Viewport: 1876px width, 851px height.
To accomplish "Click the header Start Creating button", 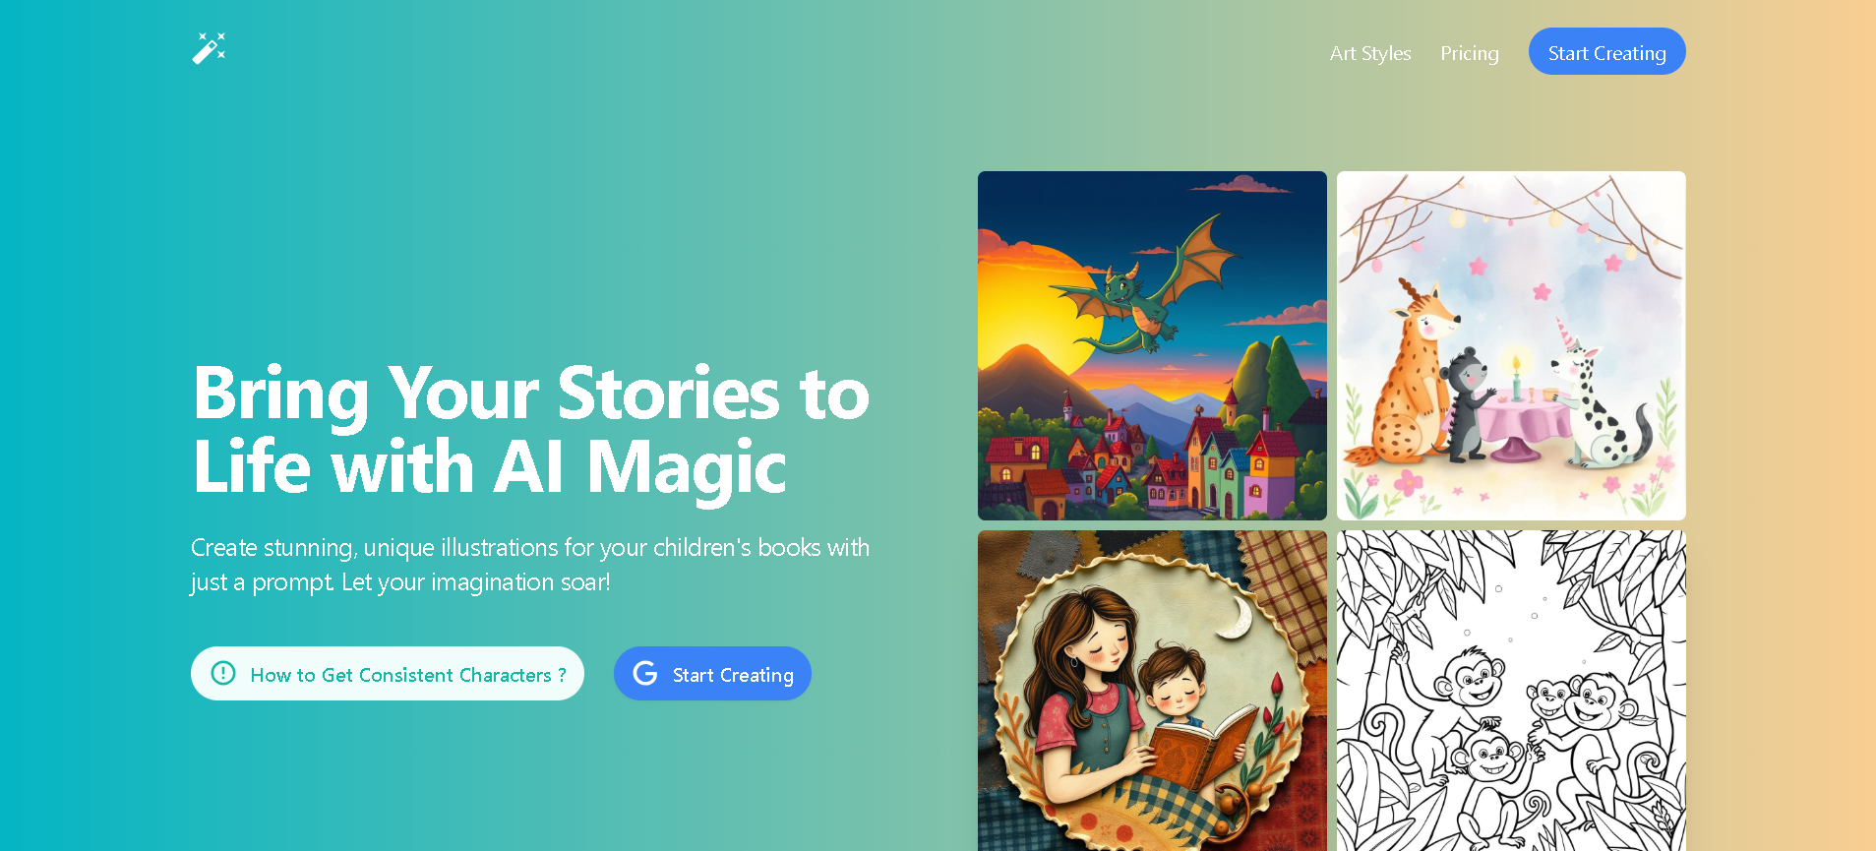I will tap(1606, 52).
